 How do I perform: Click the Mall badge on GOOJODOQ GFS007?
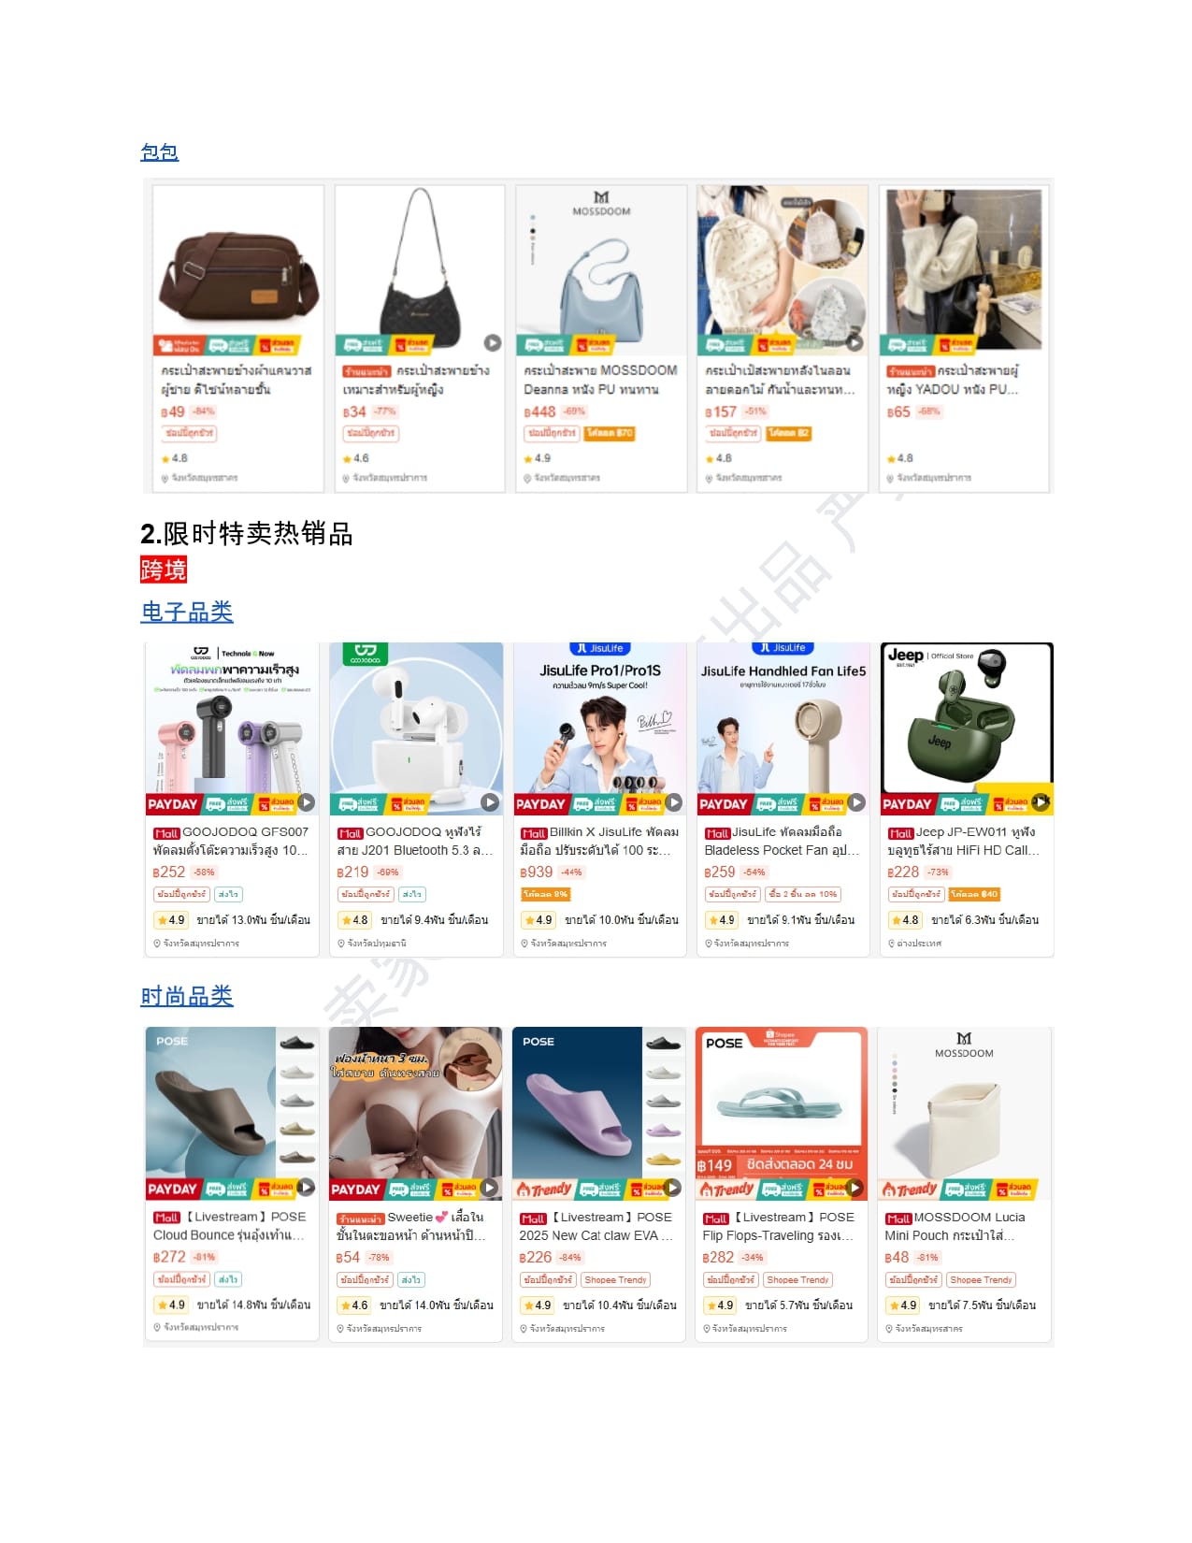click(166, 833)
